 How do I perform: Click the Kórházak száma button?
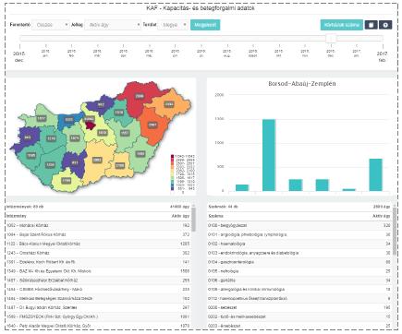pyautogui.click(x=342, y=25)
